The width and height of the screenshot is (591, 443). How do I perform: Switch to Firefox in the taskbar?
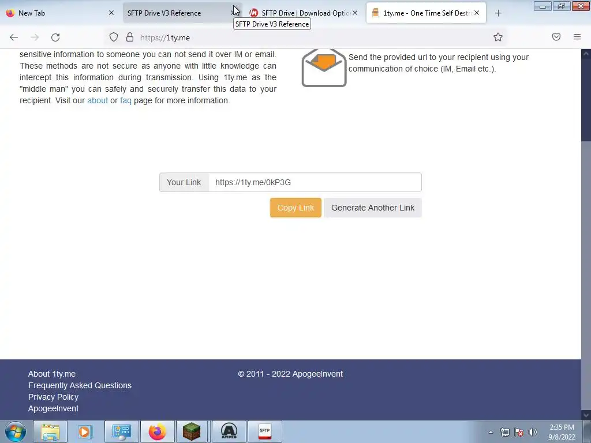157,431
